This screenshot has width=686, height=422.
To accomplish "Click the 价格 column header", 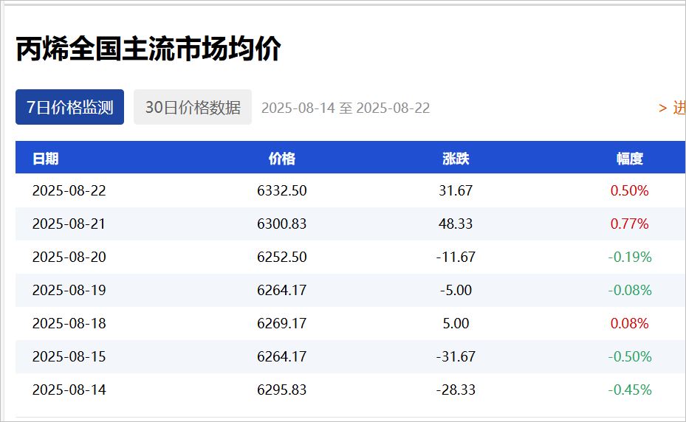I will (282, 159).
